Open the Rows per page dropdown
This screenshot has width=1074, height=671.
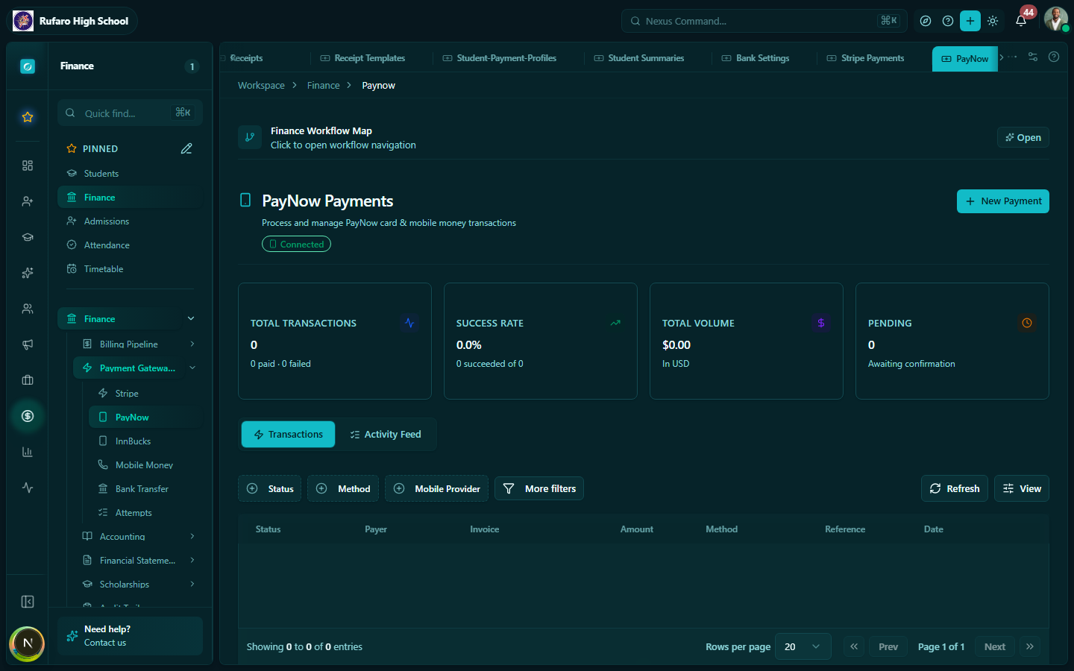803,646
